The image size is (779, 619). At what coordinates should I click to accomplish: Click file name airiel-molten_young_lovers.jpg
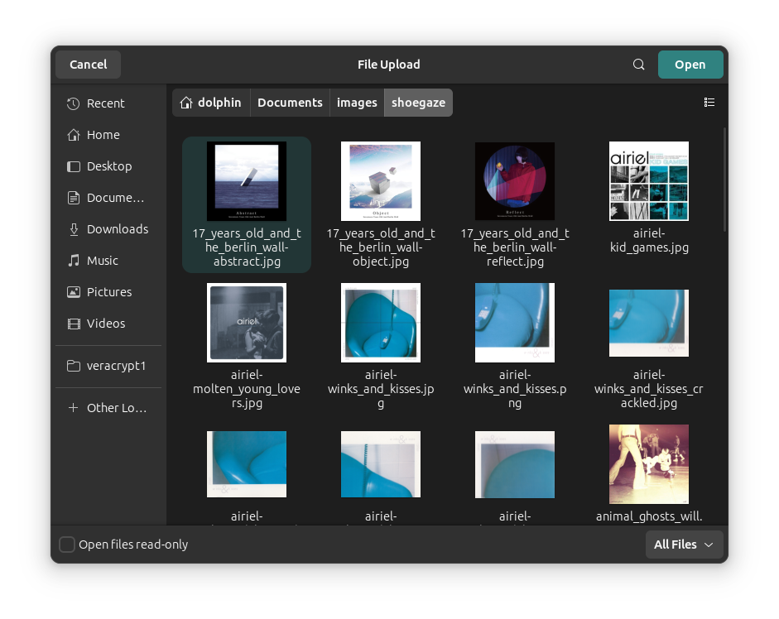pos(247,389)
